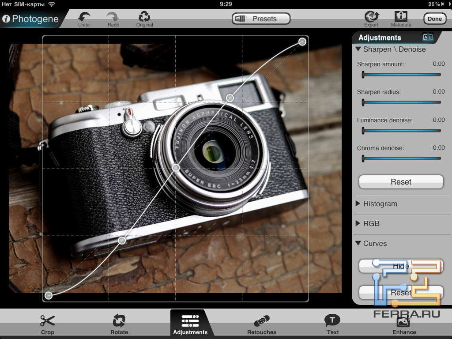Open the Metadata icon
This screenshot has width=452, height=339.
[x=401, y=17]
